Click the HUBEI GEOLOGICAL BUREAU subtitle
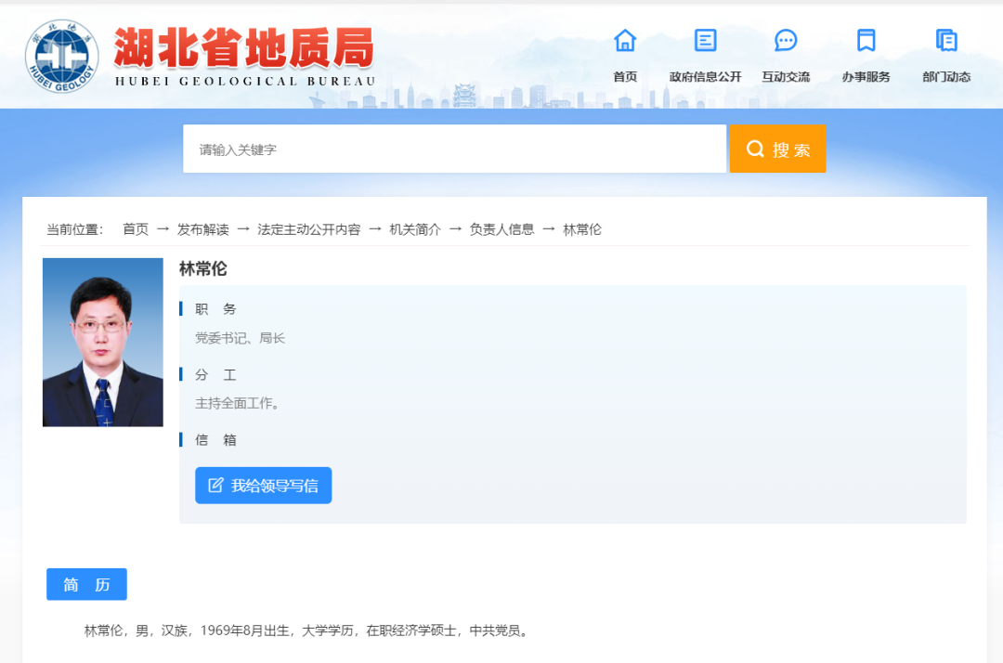 pyautogui.click(x=245, y=81)
